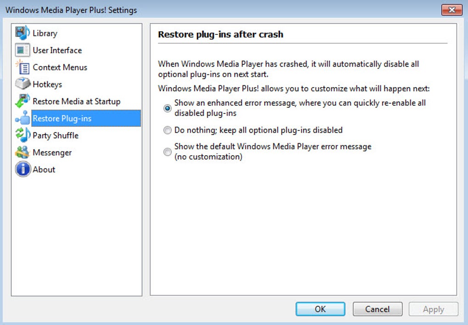Viewport: 468px width, 325px height.
Task: Select the Restore Plug-ins entry
Action: (86, 118)
